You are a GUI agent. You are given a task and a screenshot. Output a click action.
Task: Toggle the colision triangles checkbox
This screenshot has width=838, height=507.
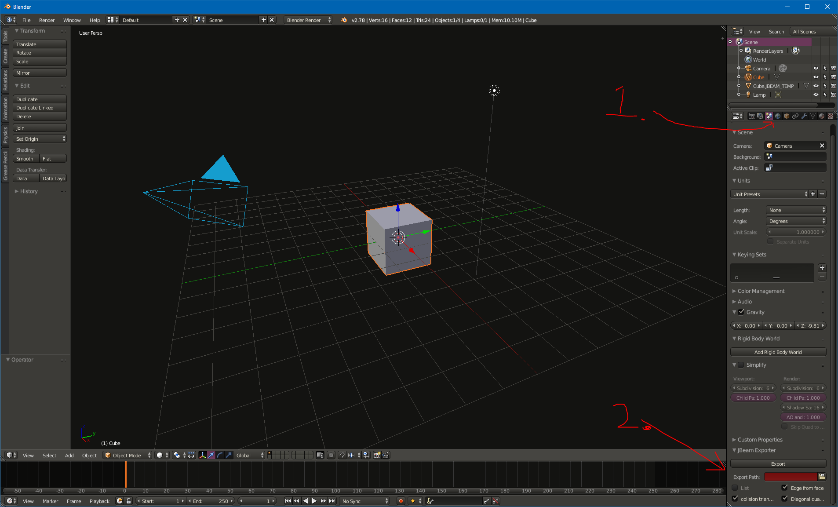click(x=735, y=498)
